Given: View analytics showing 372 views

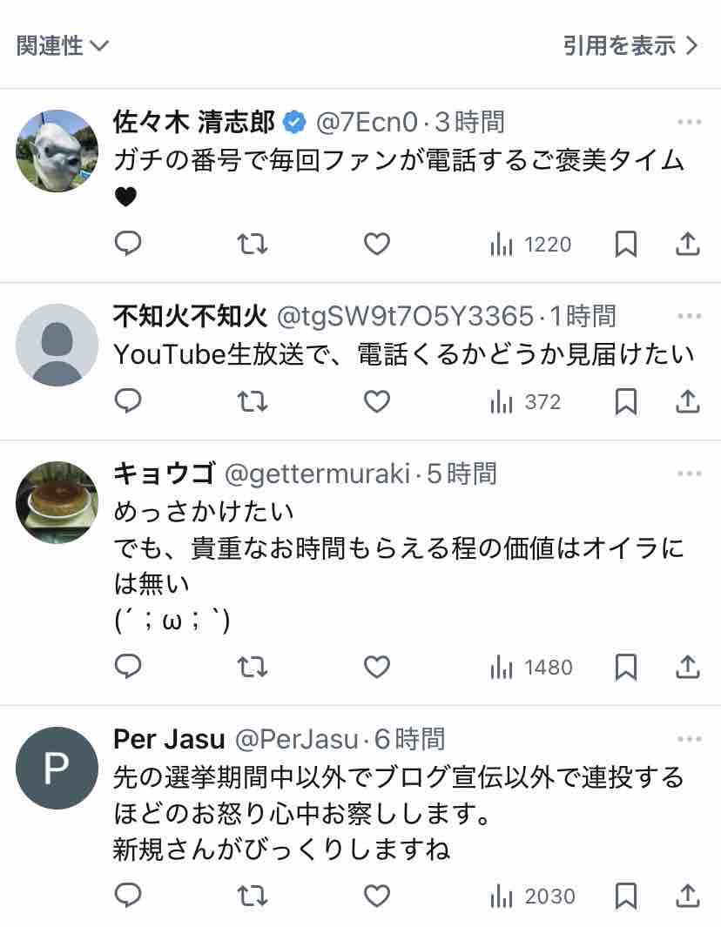Looking at the screenshot, I should [x=525, y=402].
